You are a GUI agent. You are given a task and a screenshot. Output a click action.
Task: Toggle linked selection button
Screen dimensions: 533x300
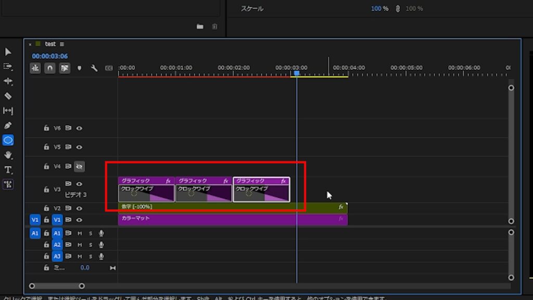pos(64,68)
